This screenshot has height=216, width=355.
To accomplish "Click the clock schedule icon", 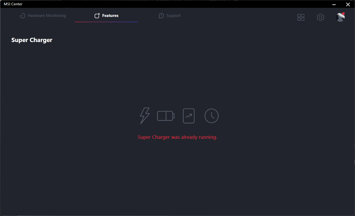I will (211, 116).
